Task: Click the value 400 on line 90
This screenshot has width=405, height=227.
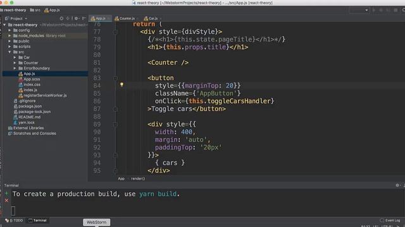Action: [x=187, y=132]
